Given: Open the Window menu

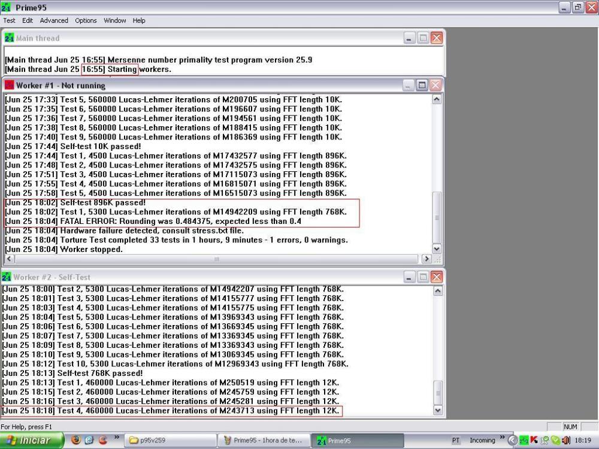Looking at the screenshot, I should point(114,20).
